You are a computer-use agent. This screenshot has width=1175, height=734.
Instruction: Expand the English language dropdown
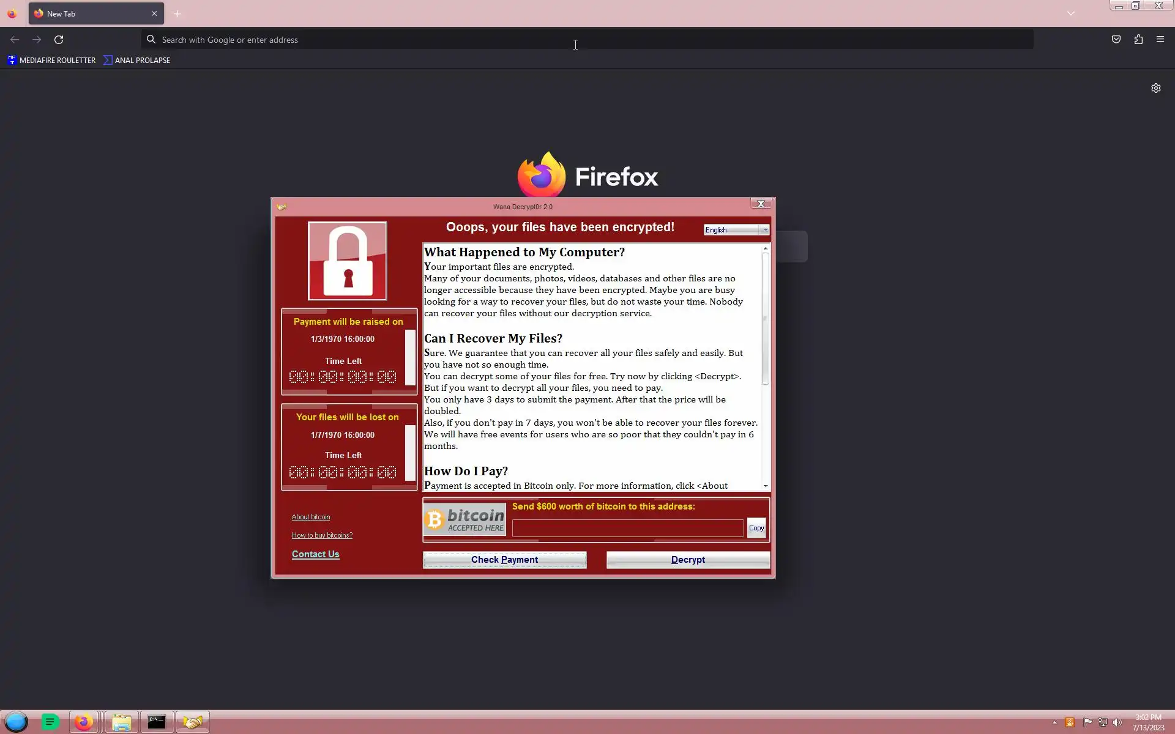(x=765, y=230)
